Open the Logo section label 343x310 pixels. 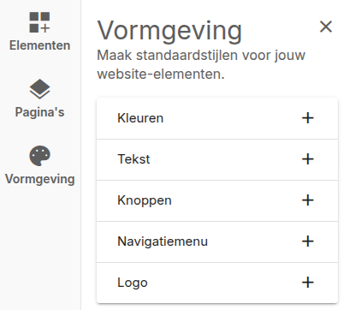tap(133, 283)
